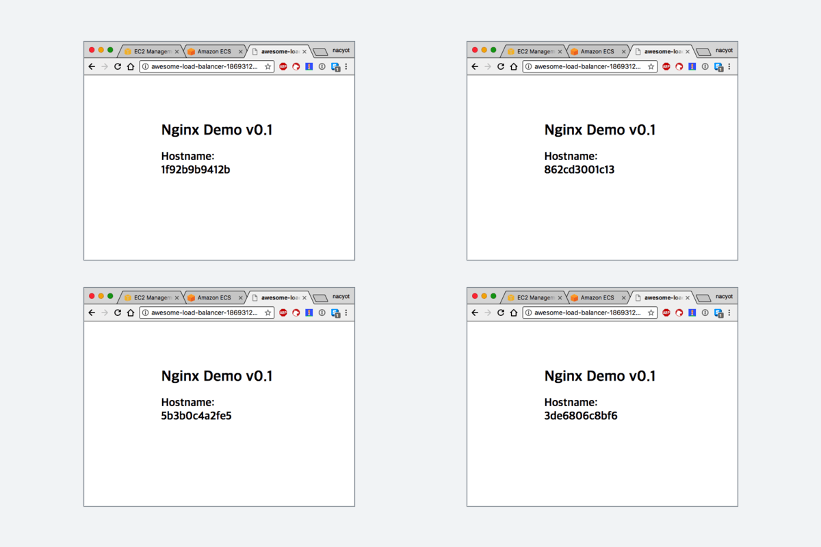
Task: Click the red circular extension icon in bottom-right window
Action: click(x=679, y=312)
